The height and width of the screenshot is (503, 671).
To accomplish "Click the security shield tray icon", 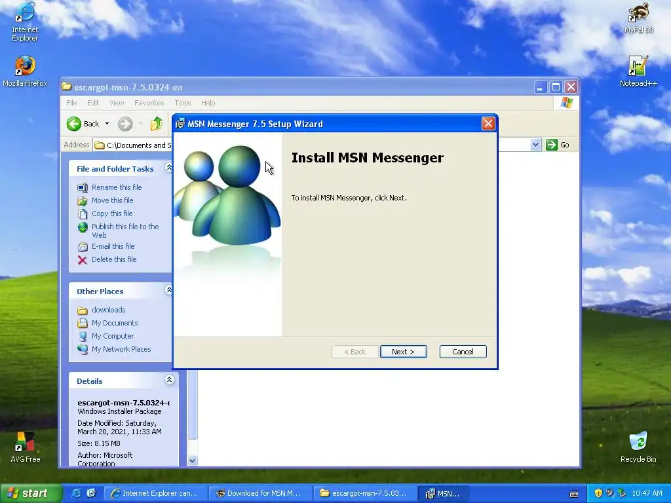I will point(598,493).
